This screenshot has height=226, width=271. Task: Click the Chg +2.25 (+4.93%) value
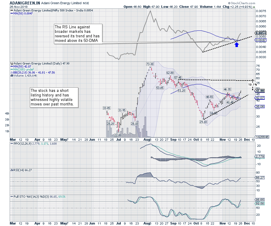(x=238, y=7)
